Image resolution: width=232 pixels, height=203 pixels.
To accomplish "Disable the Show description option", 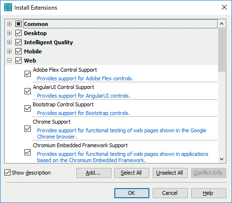I will click(x=7, y=173).
